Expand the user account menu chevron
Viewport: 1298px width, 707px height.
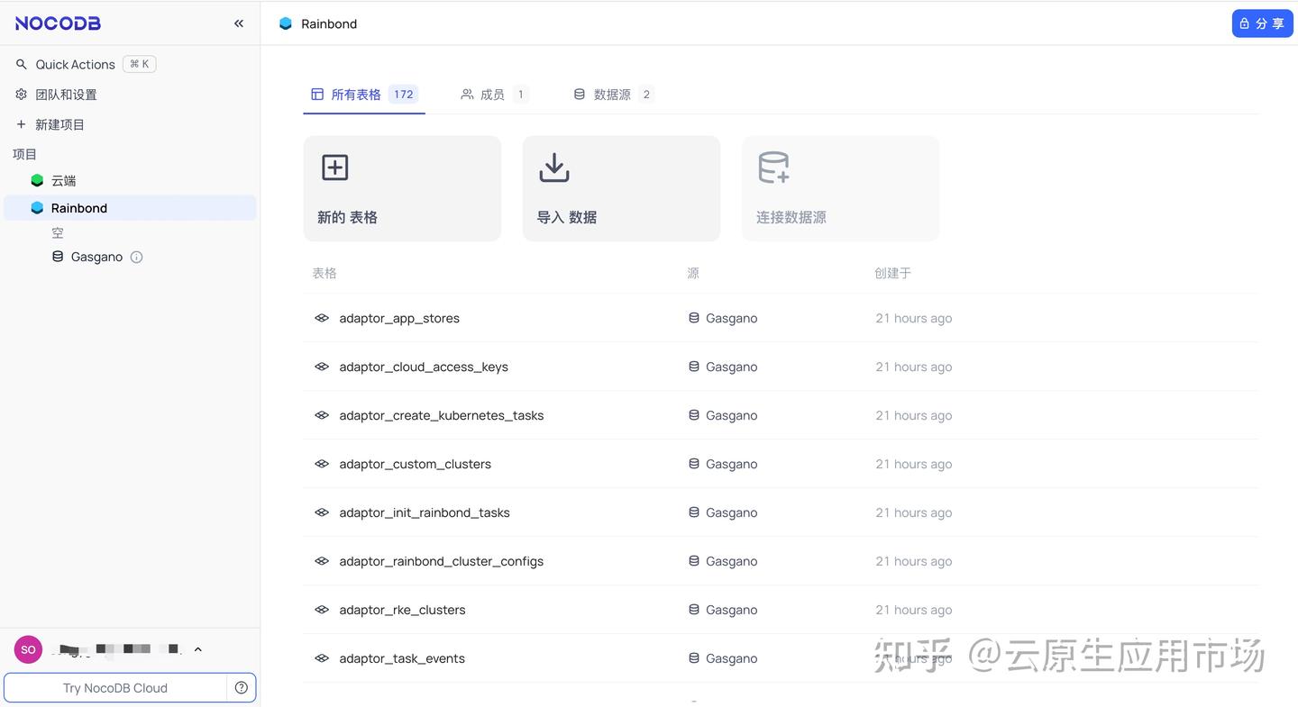[197, 648]
